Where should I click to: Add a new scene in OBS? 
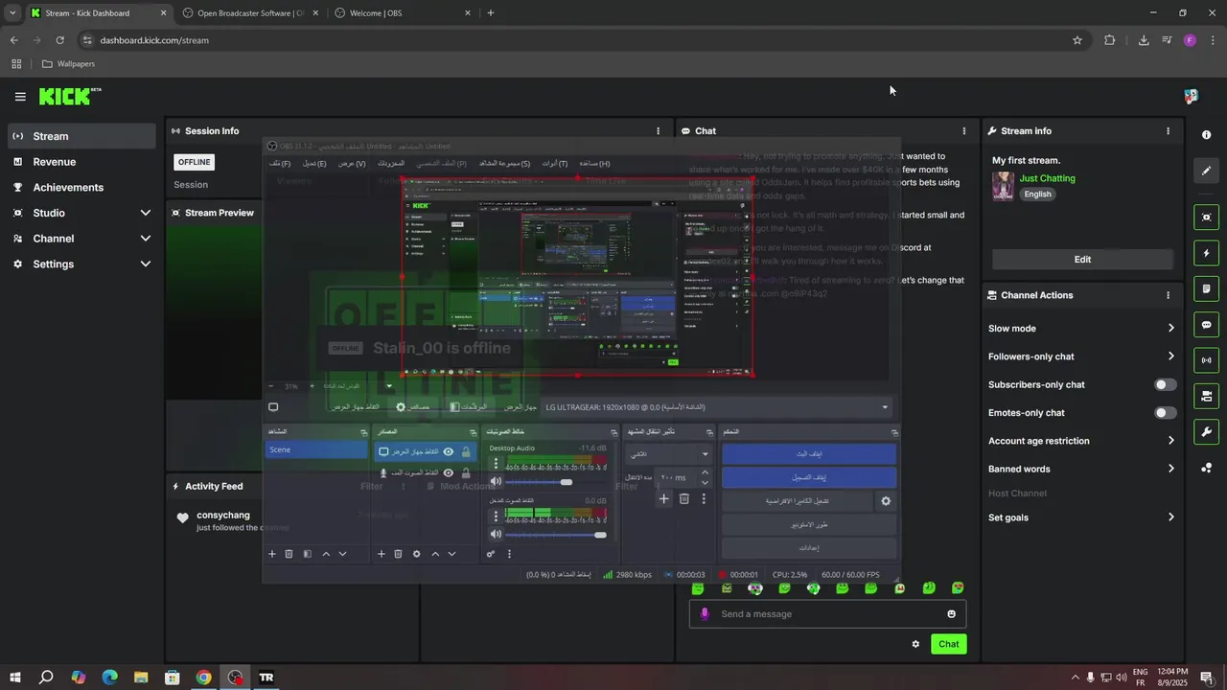[x=272, y=554]
